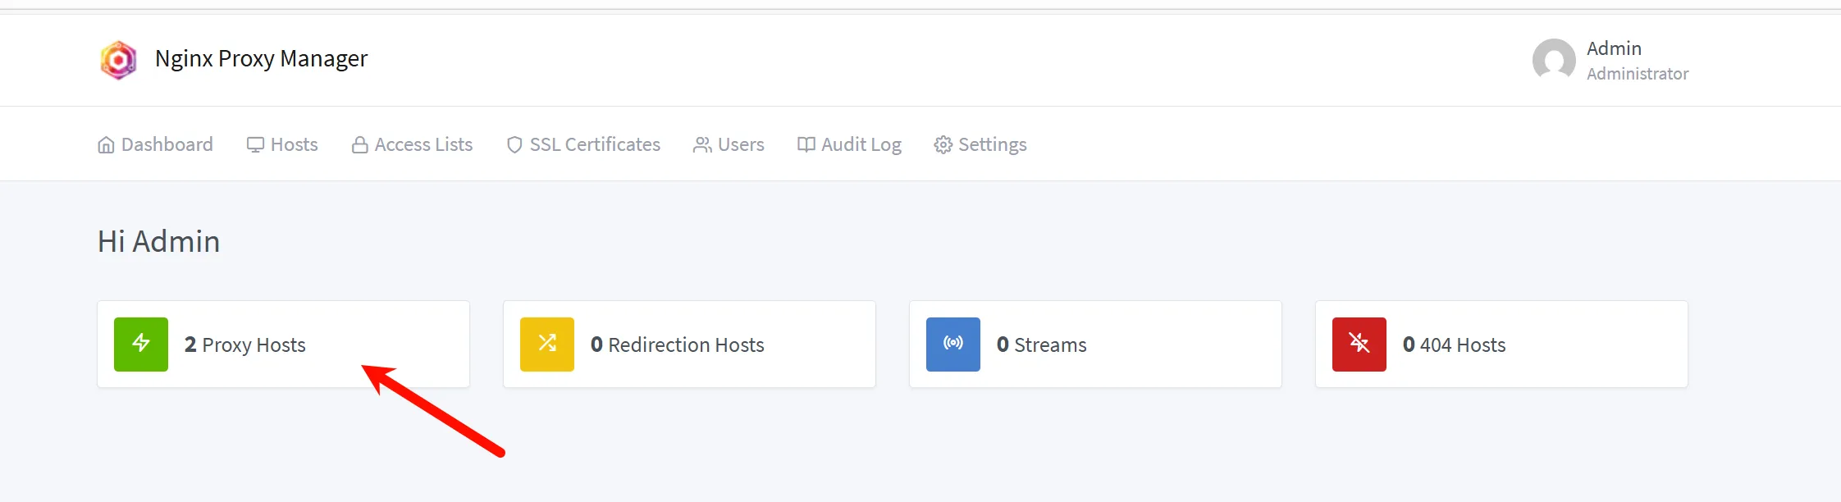Click the green Proxy Hosts lightning icon
This screenshot has width=1841, height=502.
point(141,345)
